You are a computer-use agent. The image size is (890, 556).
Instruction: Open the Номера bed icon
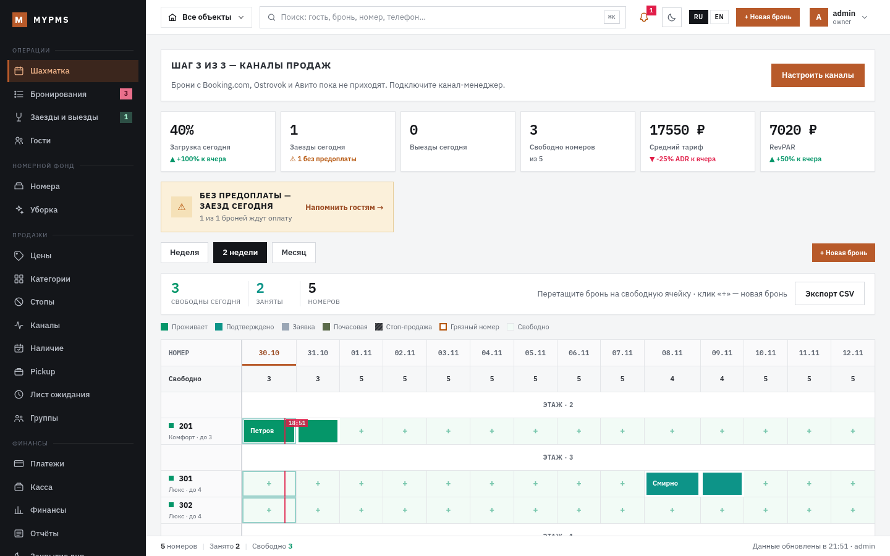(x=19, y=187)
